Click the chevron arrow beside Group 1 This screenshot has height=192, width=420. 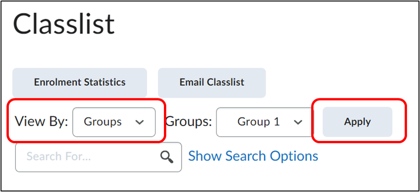[298, 122]
